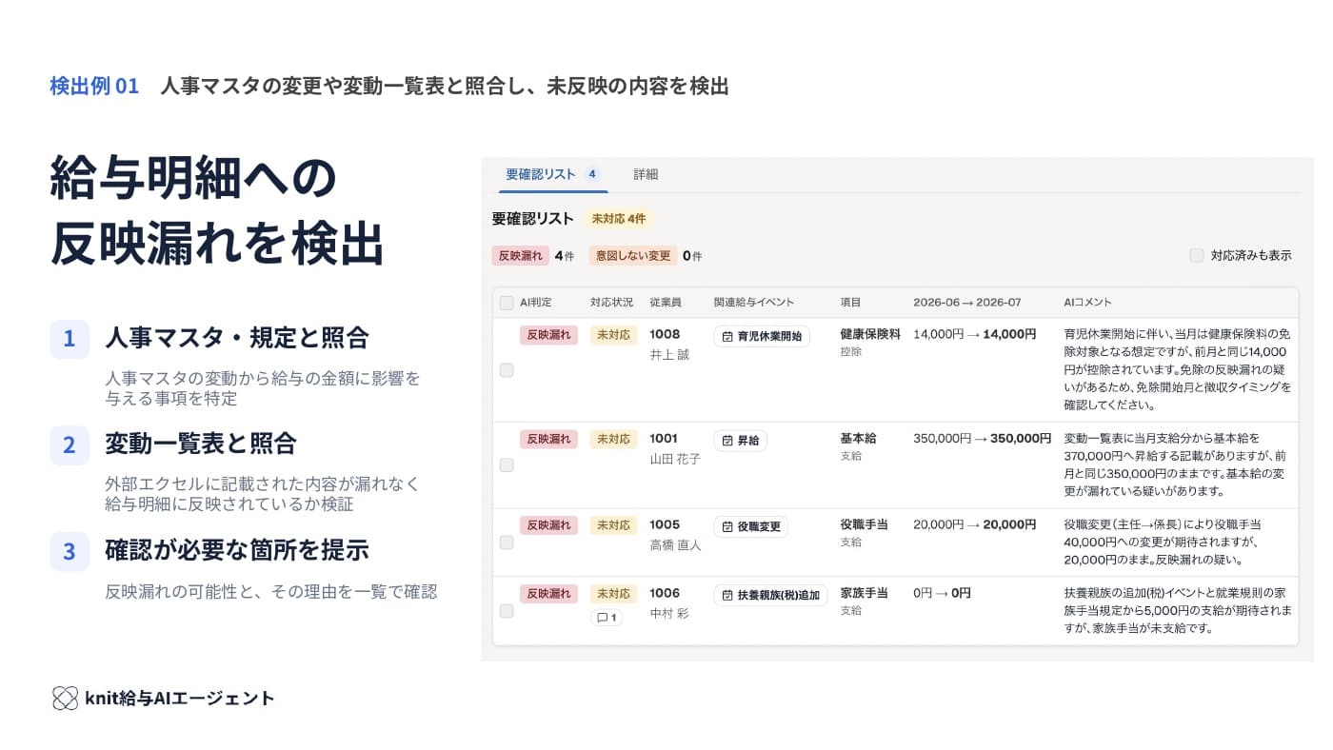Viewport: 1333px width, 750px height.
Task: Click employee name 高橋 直人
Action: pyautogui.click(x=675, y=545)
